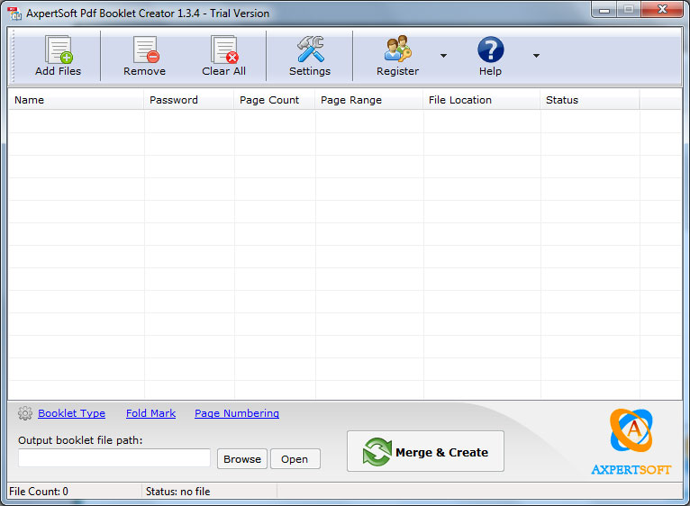The width and height of the screenshot is (690, 506).
Task: Expand the Help dropdown arrow
Action: tap(536, 56)
